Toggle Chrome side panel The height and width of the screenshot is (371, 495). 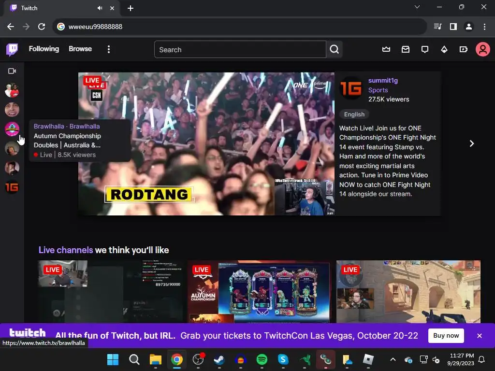coord(453,27)
